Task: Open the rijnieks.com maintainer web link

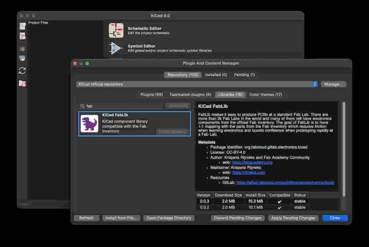Action: coord(248,173)
